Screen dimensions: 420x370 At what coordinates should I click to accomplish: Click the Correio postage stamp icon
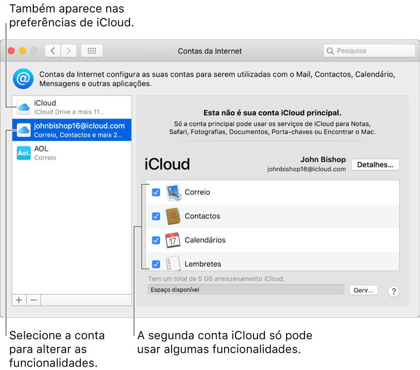[x=173, y=192]
